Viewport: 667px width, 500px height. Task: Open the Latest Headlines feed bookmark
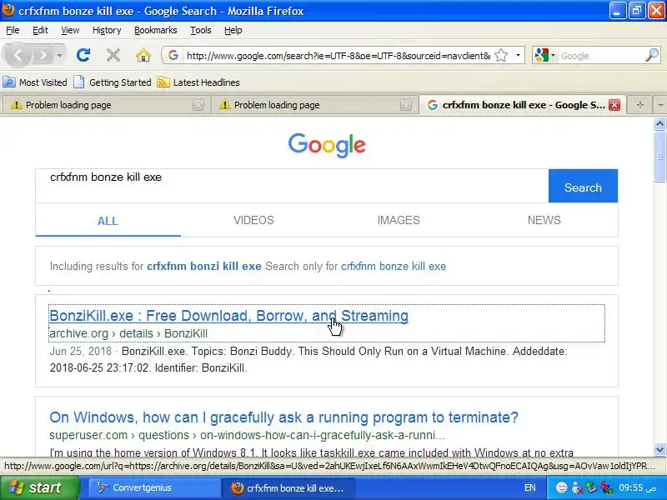click(x=198, y=82)
